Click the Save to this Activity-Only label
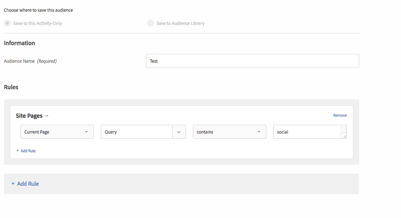This screenshot has width=401, height=218. (x=37, y=23)
